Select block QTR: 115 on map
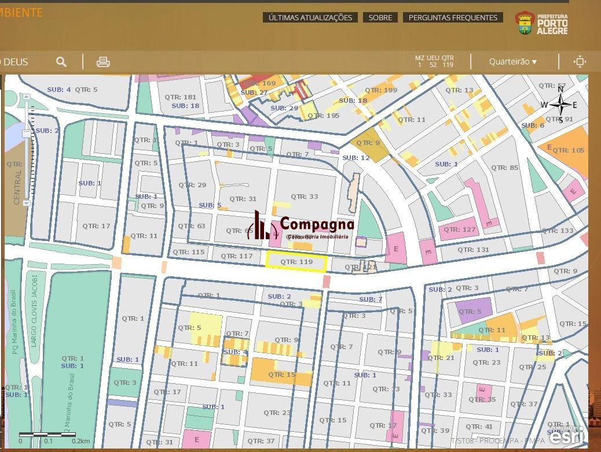Viewport: 601px width, 452px height. click(x=188, y=252)
